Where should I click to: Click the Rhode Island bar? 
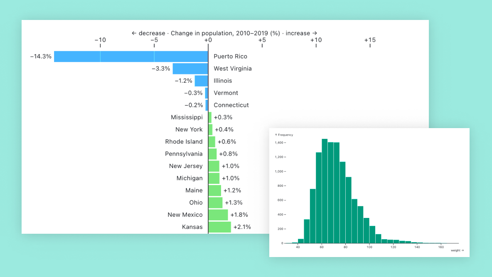[211, 141]
